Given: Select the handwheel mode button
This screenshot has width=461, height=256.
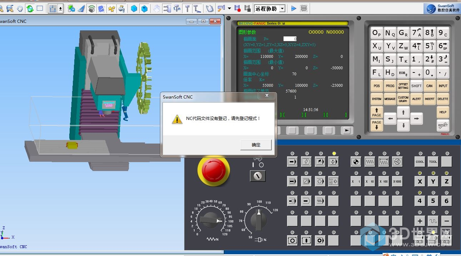Looking at the screenshot, I should pos(397,162).
